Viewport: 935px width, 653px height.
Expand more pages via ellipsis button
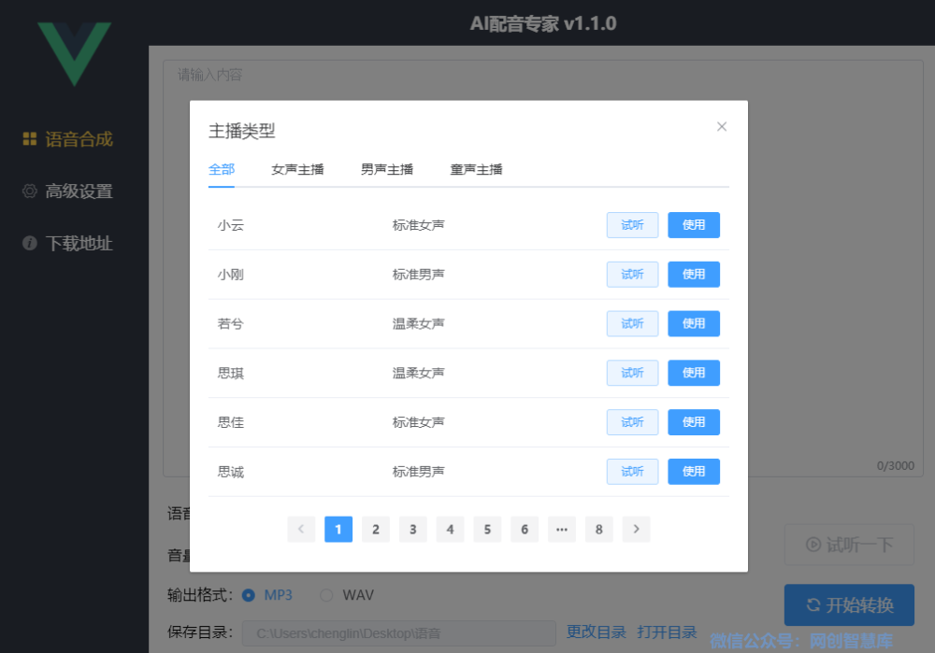point(562,529)
